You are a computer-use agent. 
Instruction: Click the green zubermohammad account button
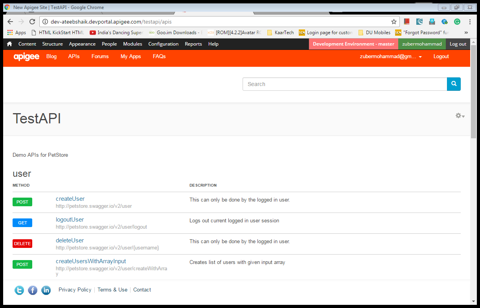(x=422, y=44)
